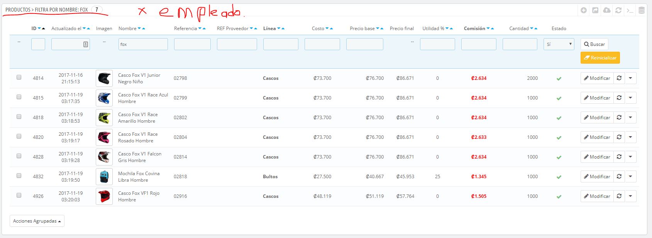652x238 pixels.
Task: Expand actions caret for product 4828
Action: coord(630,157)
